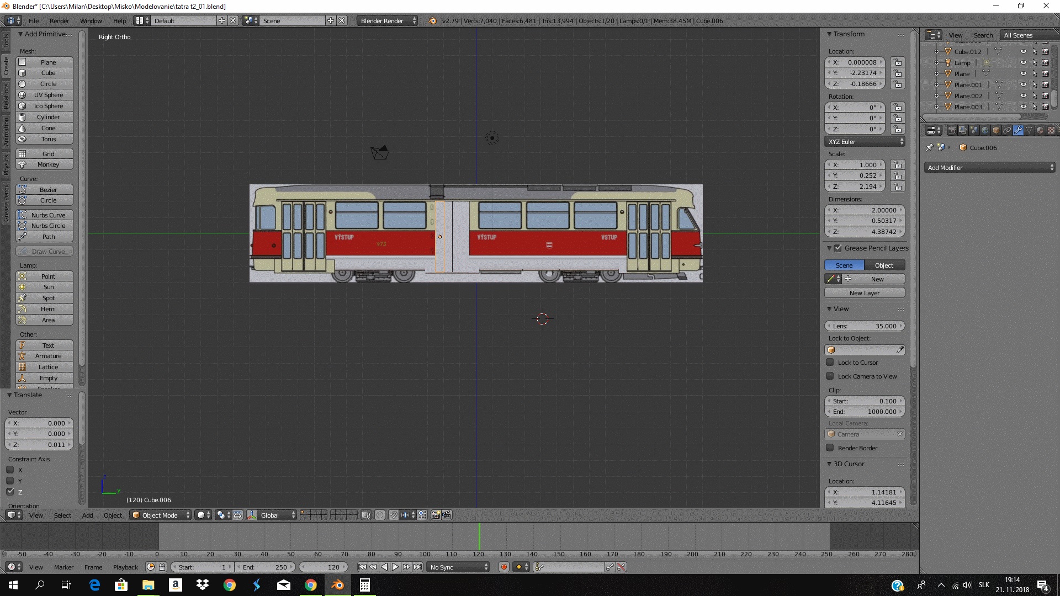
Task: Open the Add menu in 3D view header
Action: point(87,515)
